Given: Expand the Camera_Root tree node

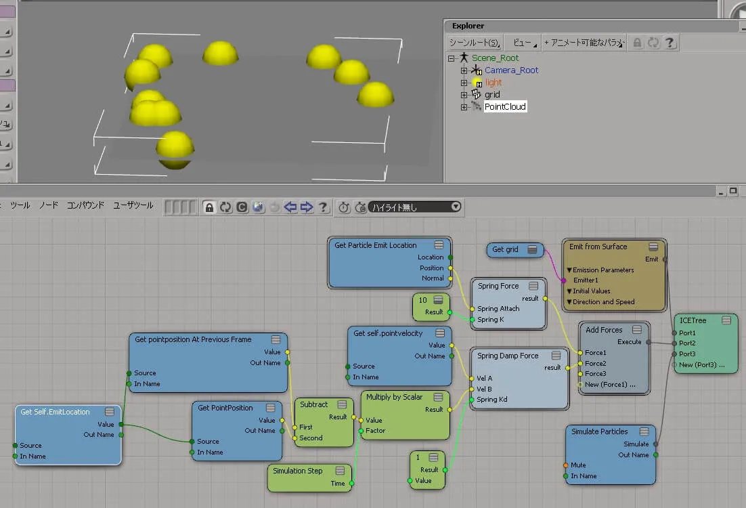Looking at the screenshot, I should [464, 70].
